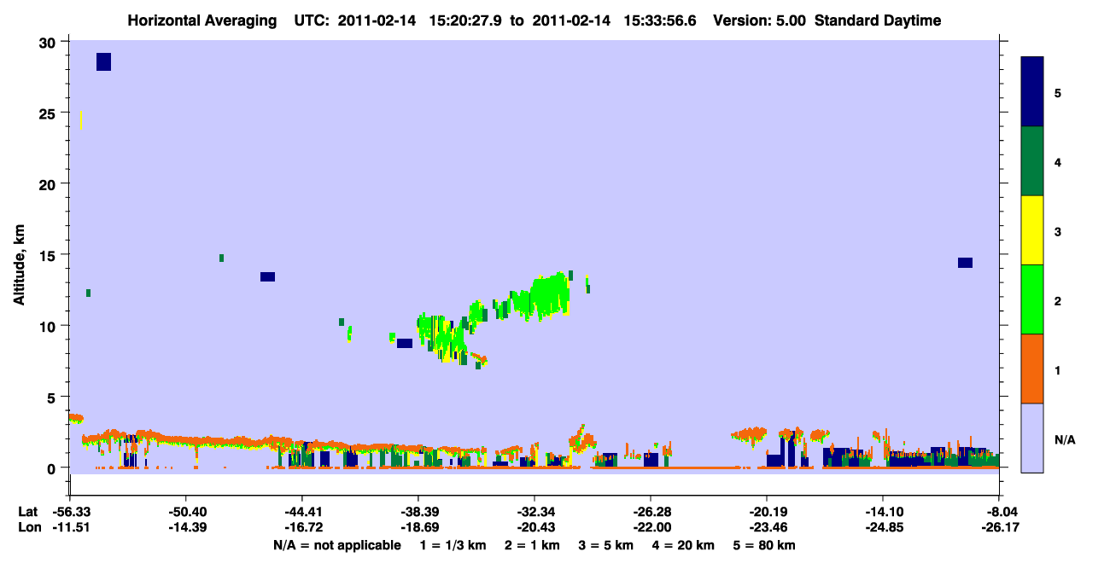Click the lavender N/A colorbar segment

1032,438
